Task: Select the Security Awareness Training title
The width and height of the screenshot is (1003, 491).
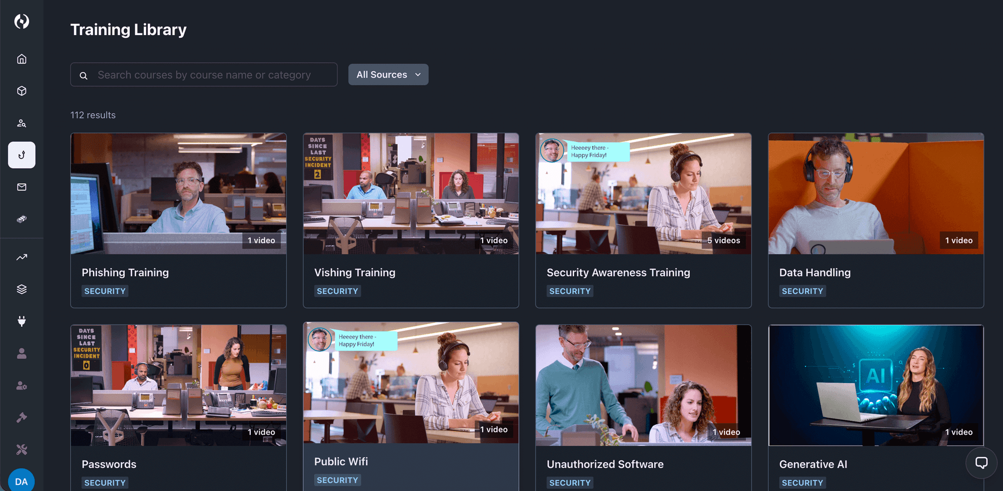Action: [618, 273]
